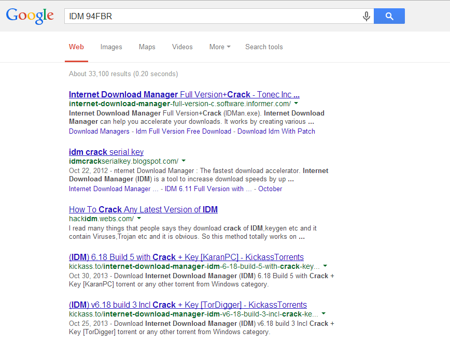Screen dimensions: 450x345
Task: Click the internet-download-manager-full-version-c.software.informer.com URL text
Action: (180, 104)
